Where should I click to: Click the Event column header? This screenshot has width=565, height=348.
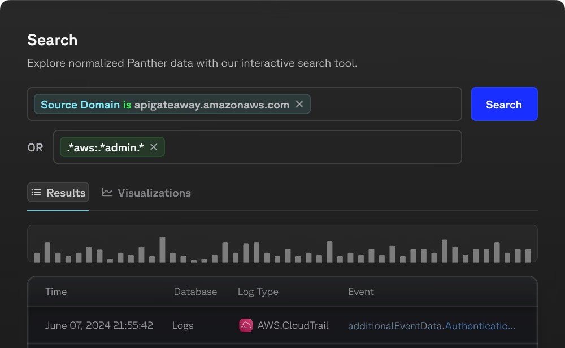pos(361,292)
